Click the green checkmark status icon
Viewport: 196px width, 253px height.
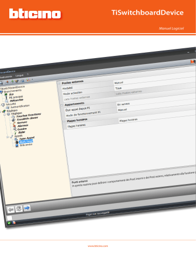[9, 223]
